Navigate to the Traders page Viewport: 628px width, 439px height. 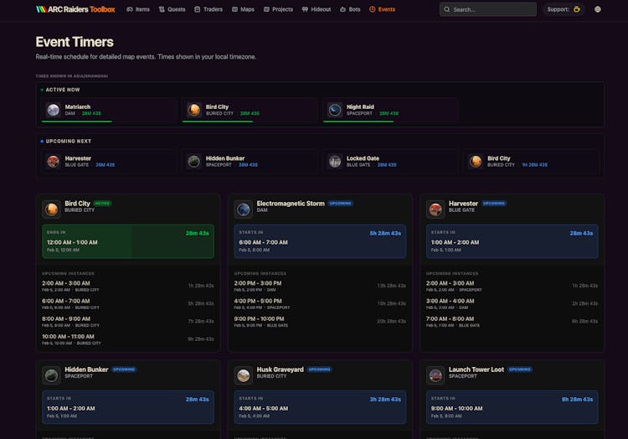(208, 9)
